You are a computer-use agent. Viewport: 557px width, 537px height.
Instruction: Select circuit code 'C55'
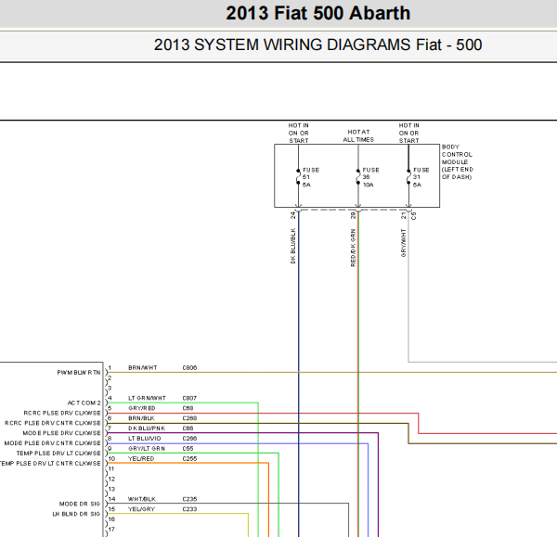point(188,449)
